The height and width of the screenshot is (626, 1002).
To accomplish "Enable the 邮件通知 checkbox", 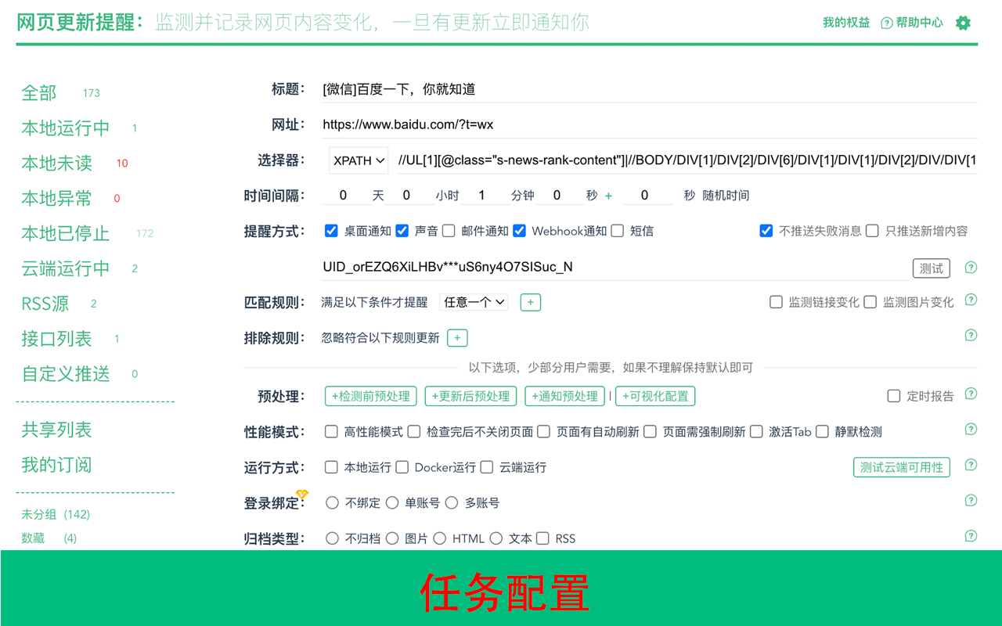I will 447,230.
